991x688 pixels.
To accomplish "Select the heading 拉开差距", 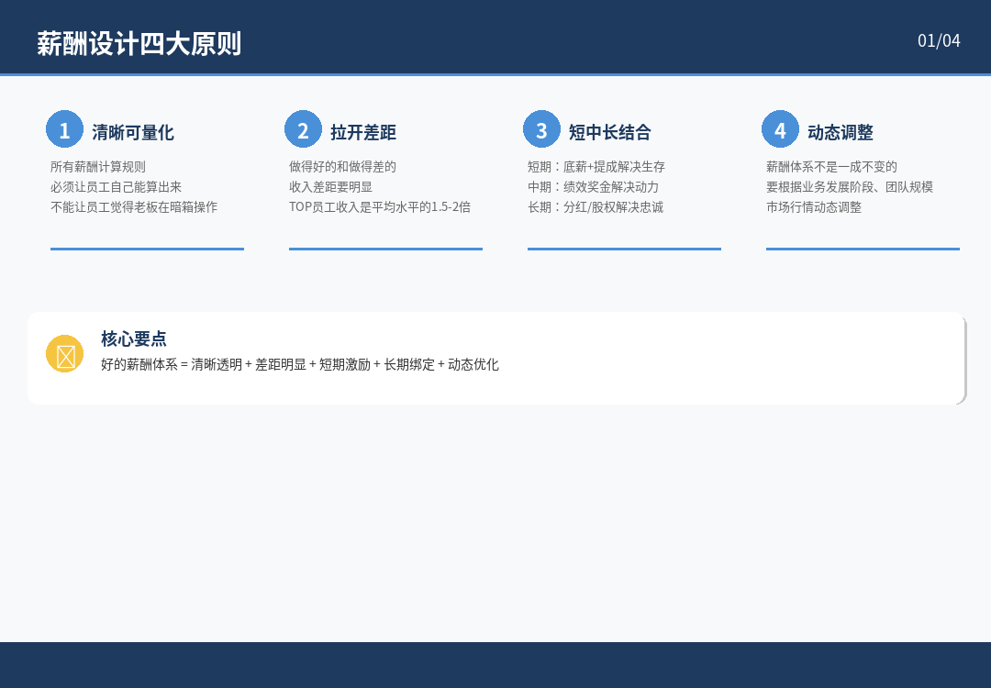I will pyautogui.click(x=363, y=132).
